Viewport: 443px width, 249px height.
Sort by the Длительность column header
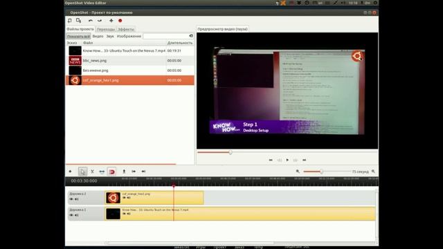tap(180, 43)
